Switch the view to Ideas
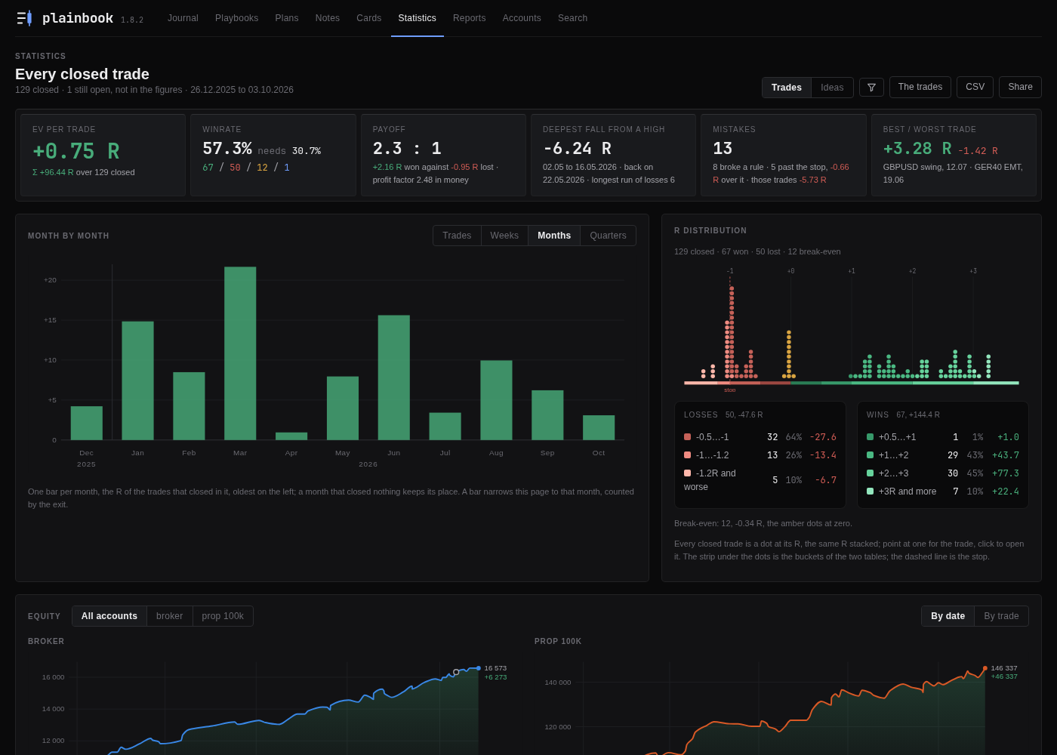The height and width of the screenshot is (755, 1057). (x=832, y=88)
